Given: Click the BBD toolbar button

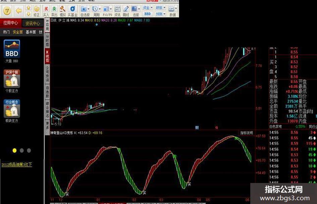Looking at the screenshot, I should coord(147,14).
